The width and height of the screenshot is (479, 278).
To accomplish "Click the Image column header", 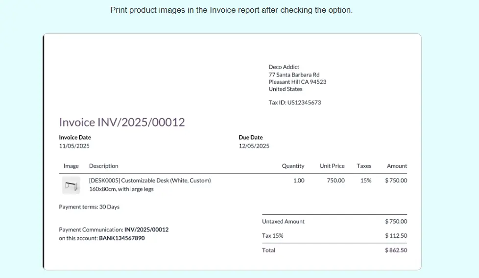I will (x=71, y=166).
